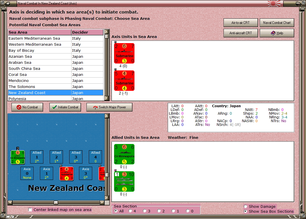Click the map vertical scrollbar thumb
Image resolution: width=306 pixels, height=219 pixels.
point(107,175)
